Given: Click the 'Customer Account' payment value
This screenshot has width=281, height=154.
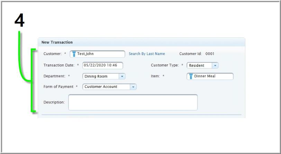Looking at the screenshot, I should (101, 87).
